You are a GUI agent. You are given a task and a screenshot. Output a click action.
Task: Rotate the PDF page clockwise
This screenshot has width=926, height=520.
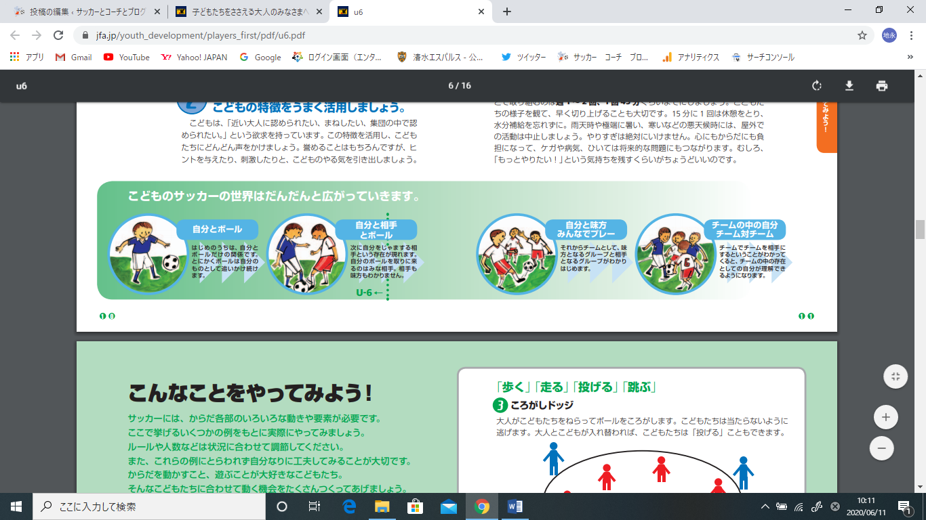(817, 86)
